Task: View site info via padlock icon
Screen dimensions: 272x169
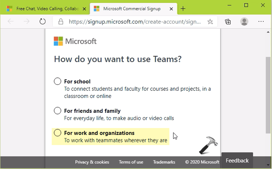Action: tap(61, 22)
